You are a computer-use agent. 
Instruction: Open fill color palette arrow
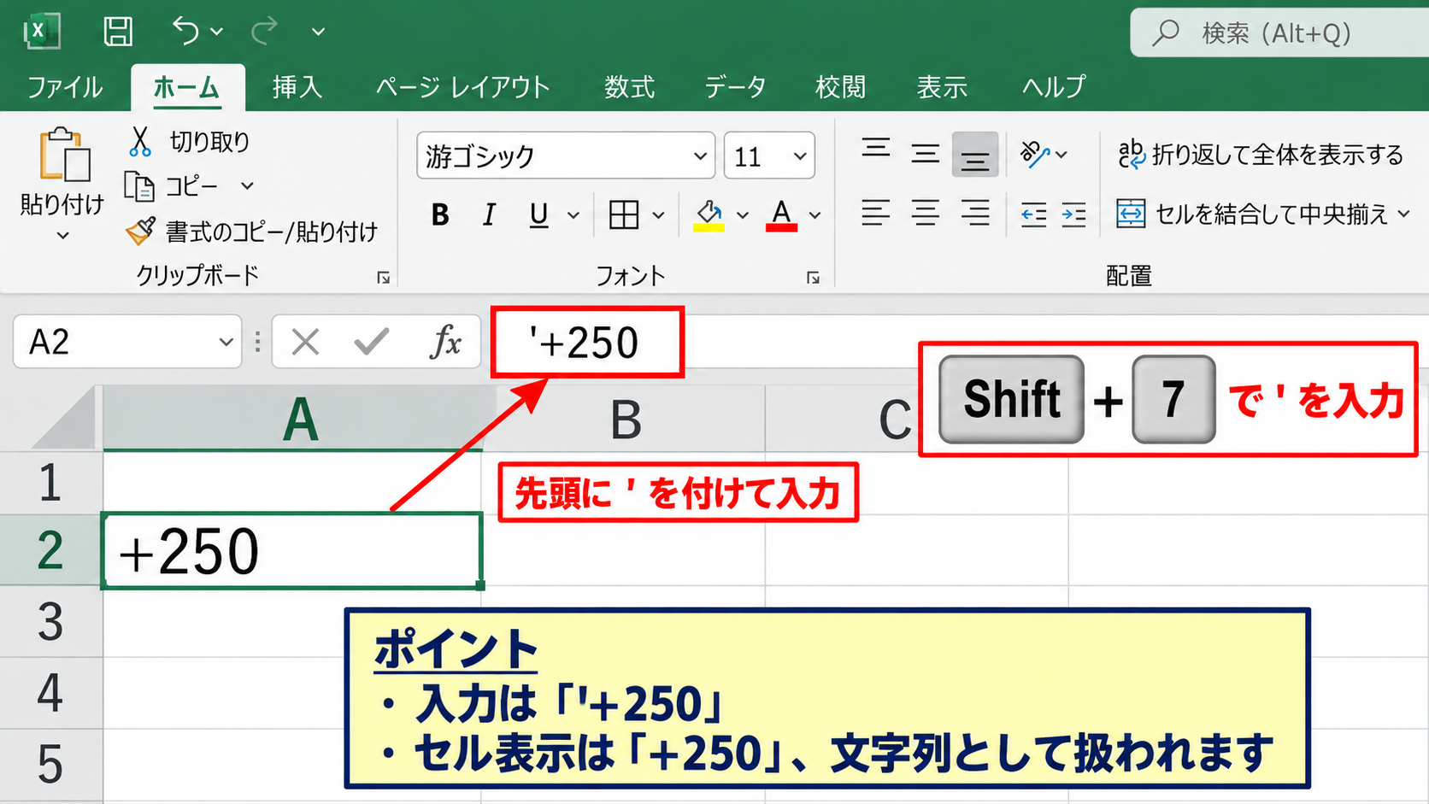coord(743,215)
